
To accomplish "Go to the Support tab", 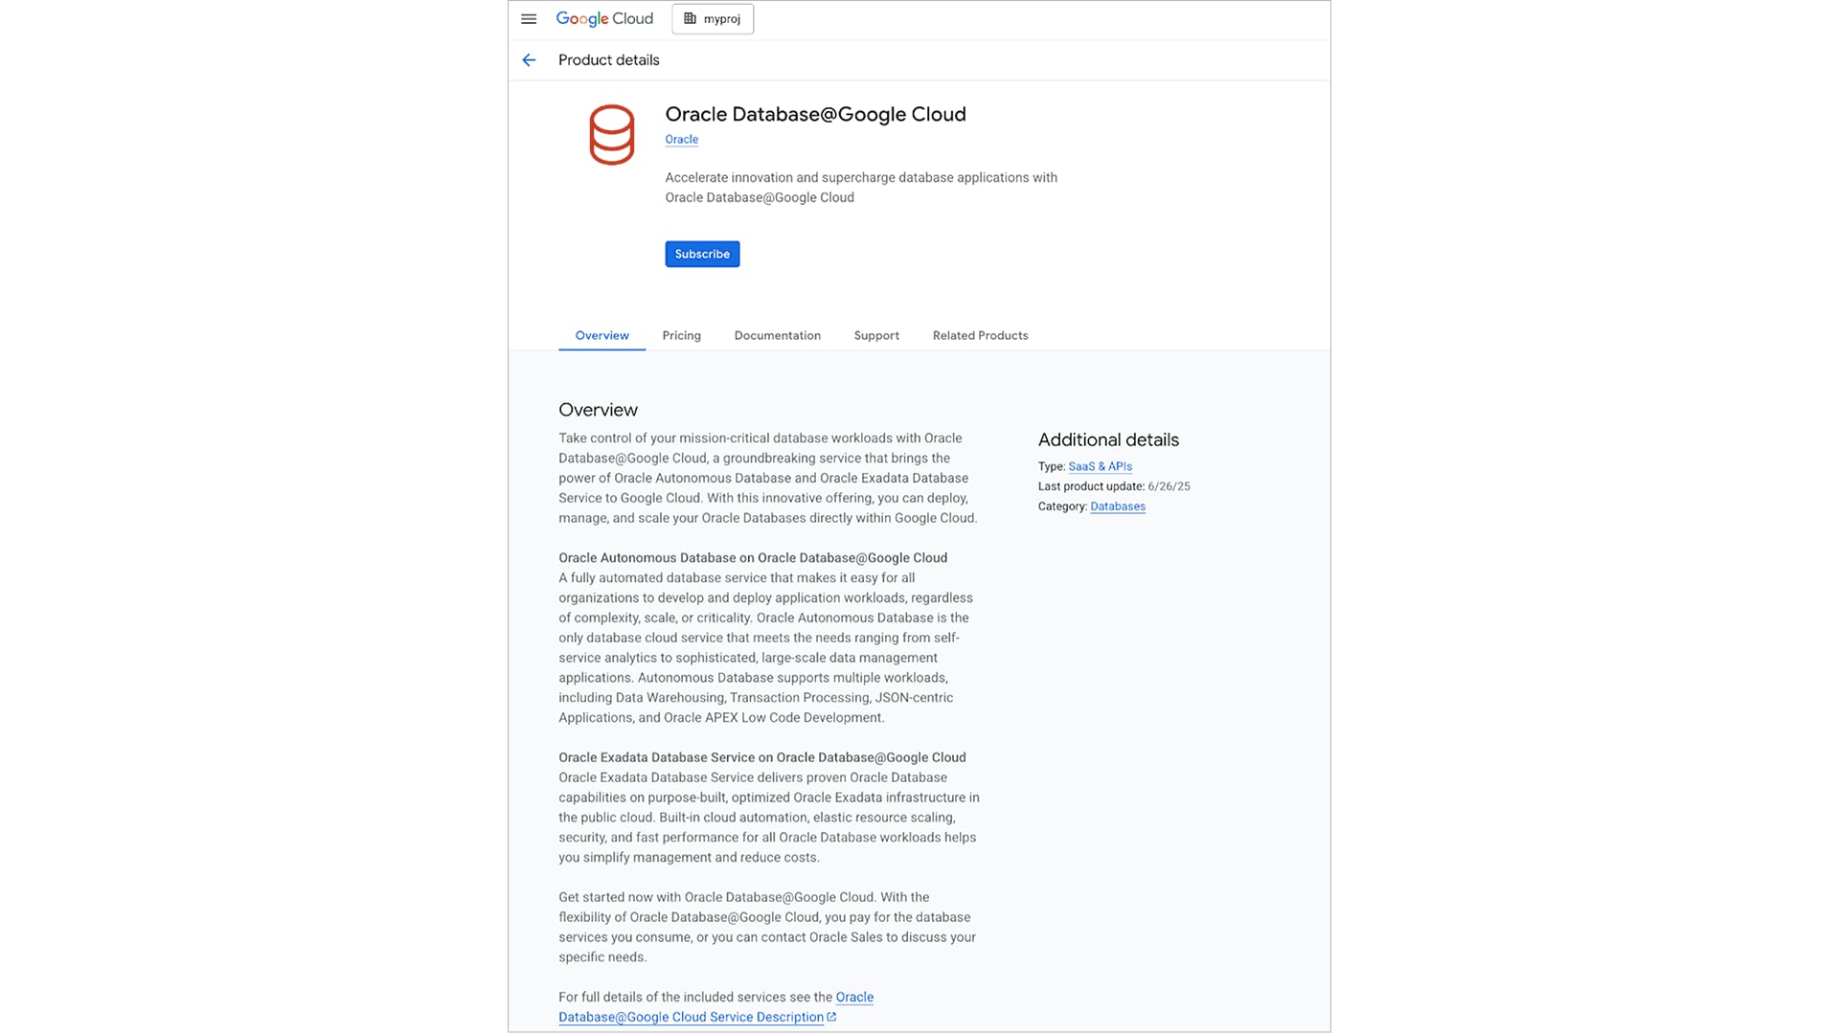I will point(875,335).
